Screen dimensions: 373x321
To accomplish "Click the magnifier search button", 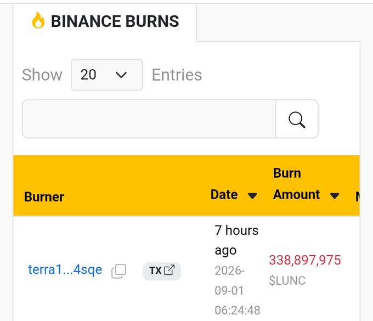I will [297, 119].
